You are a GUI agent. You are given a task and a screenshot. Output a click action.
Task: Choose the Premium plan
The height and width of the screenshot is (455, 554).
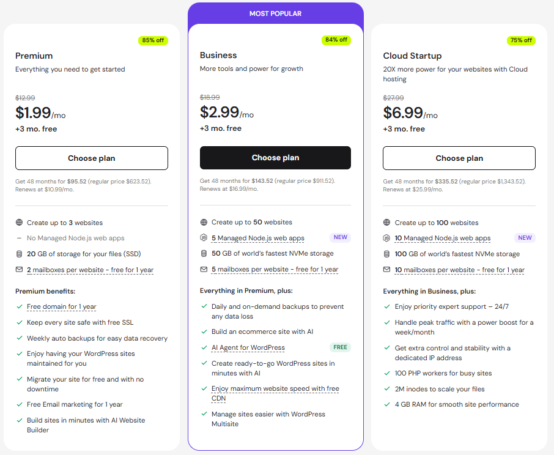(x=92, y=158)
